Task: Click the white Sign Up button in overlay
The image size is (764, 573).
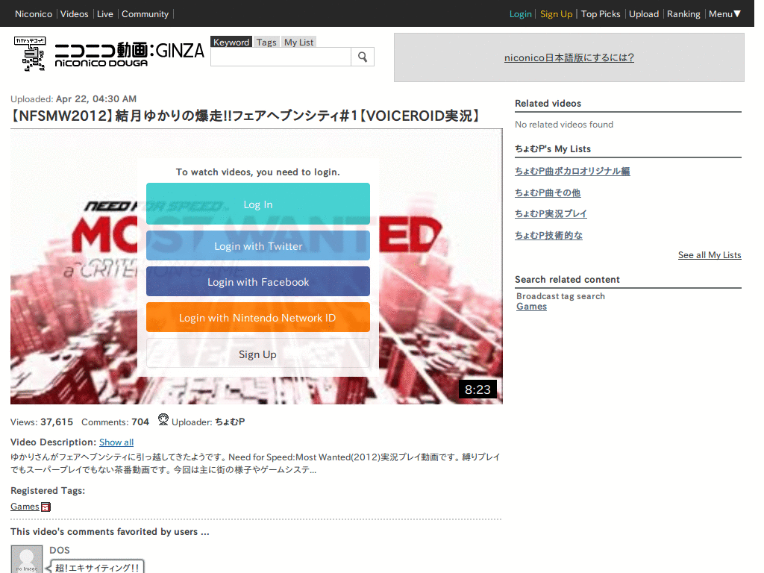Action: (x=258, y=353)
